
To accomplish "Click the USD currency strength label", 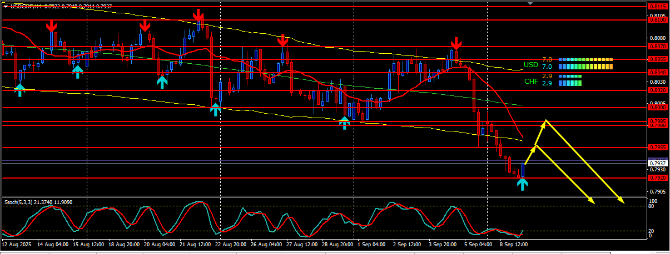I will coord(530,64).
